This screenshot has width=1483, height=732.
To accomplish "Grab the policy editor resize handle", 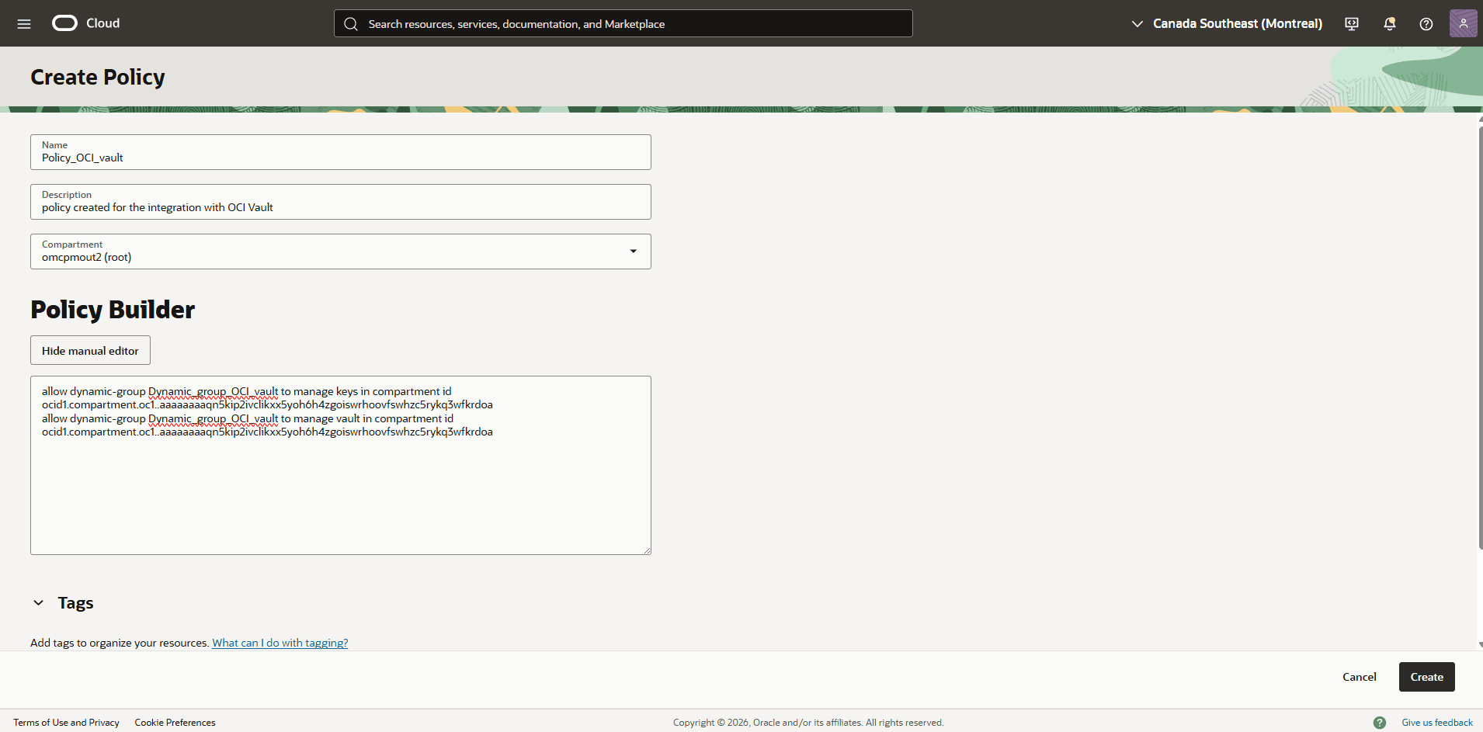I will pos(647,550).
